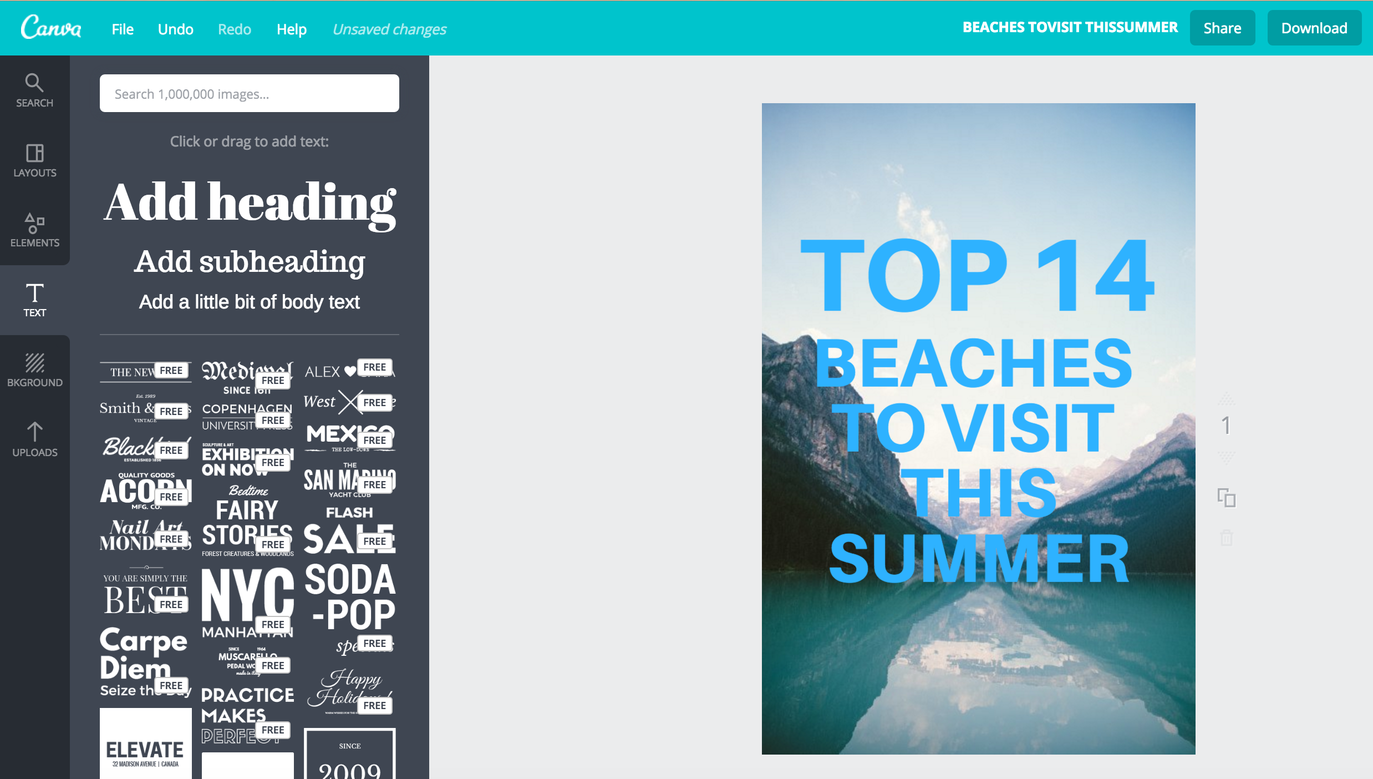Select the THE NEW text template
Image resolution: width=1373 pixels, height=779 pixels.
pos(145,371)
